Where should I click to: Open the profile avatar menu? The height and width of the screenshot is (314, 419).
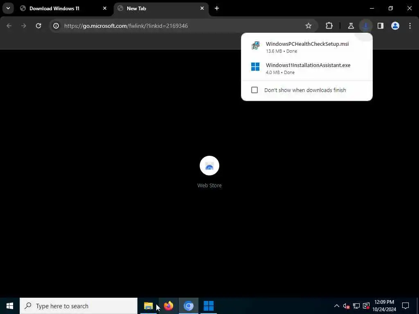[395, 26]
